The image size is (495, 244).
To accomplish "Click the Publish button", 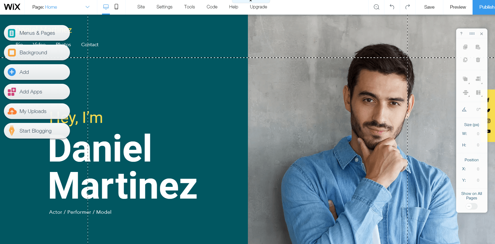I will [x=484, y=7].
